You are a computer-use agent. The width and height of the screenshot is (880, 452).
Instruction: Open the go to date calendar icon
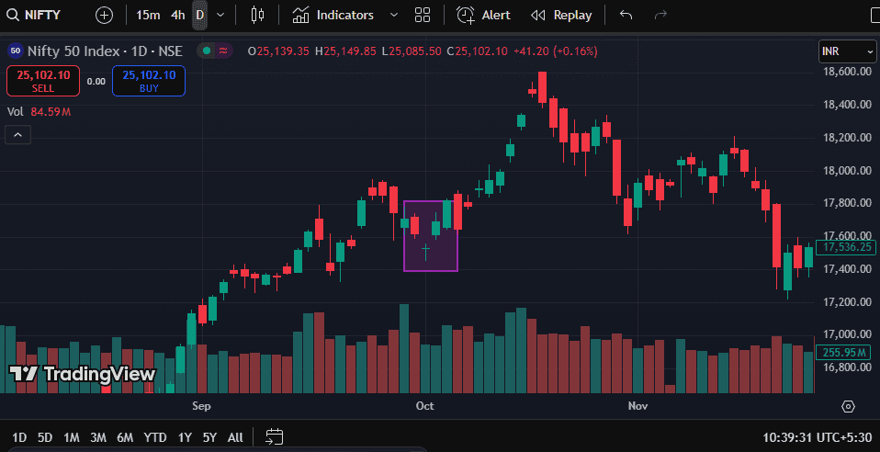(275, 436)
